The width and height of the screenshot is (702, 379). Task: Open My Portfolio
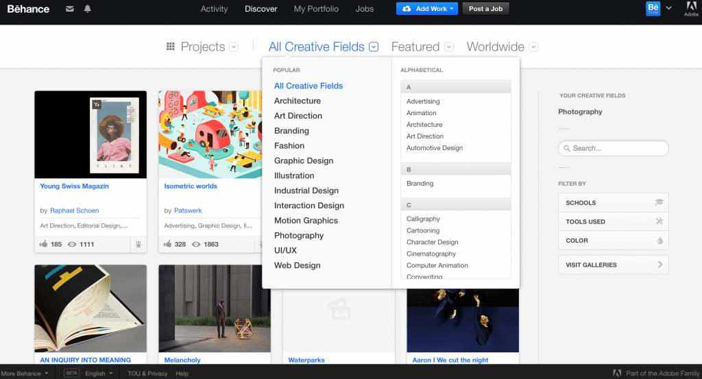[316, 8]
